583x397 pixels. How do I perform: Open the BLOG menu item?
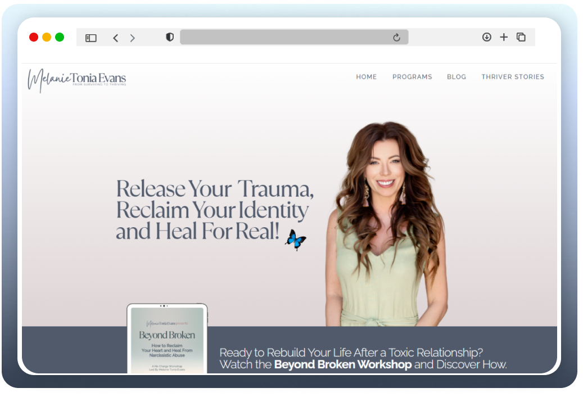coord(457,77)
